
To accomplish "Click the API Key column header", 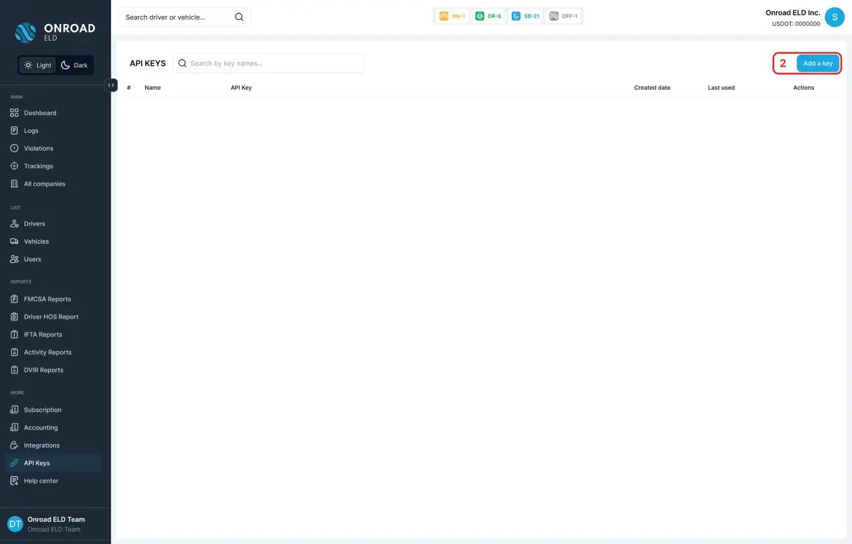I will pyautogui.click(x=241, y=88).
